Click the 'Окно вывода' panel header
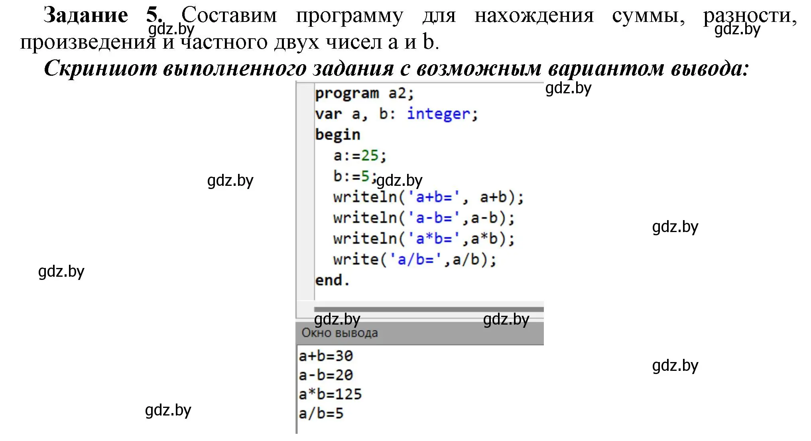This screenshot has width=811, height=441. pyautogui.click(x=420, y=333)
